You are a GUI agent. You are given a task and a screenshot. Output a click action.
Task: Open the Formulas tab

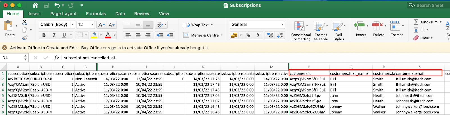click(x=96, y=13)
